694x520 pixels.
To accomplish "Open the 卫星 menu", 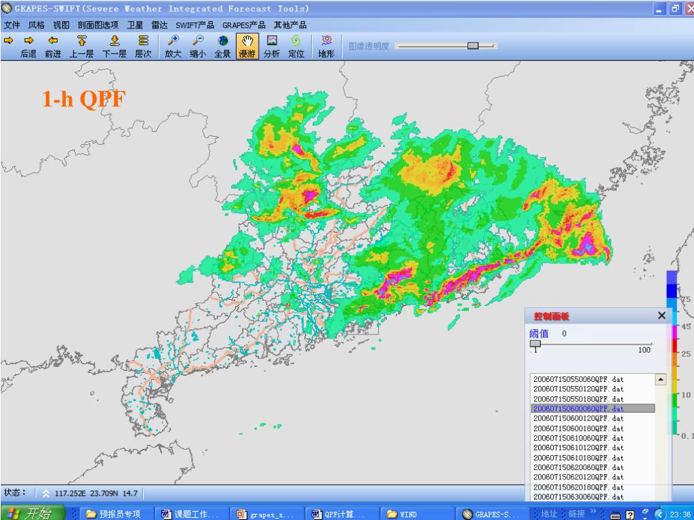I will (x=135, y=25).
